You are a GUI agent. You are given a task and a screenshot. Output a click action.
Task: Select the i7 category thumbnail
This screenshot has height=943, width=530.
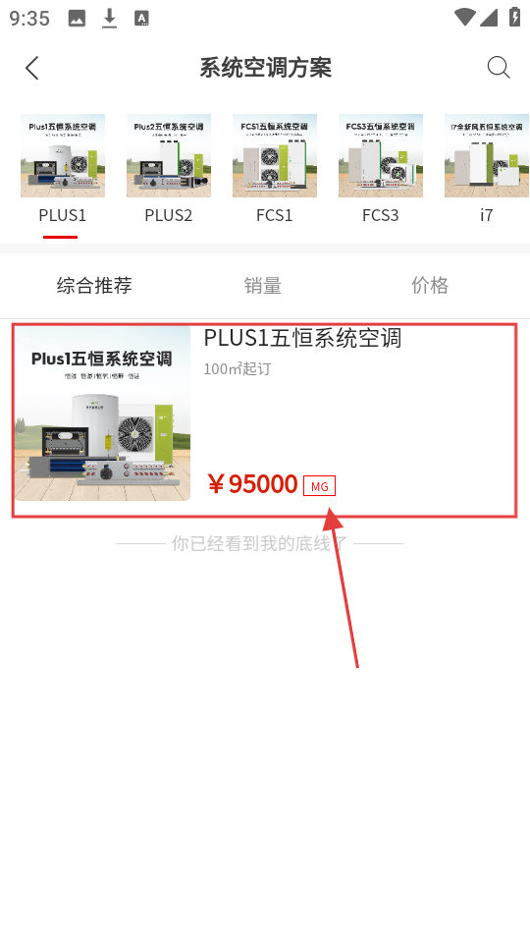(x=487, y=155)
